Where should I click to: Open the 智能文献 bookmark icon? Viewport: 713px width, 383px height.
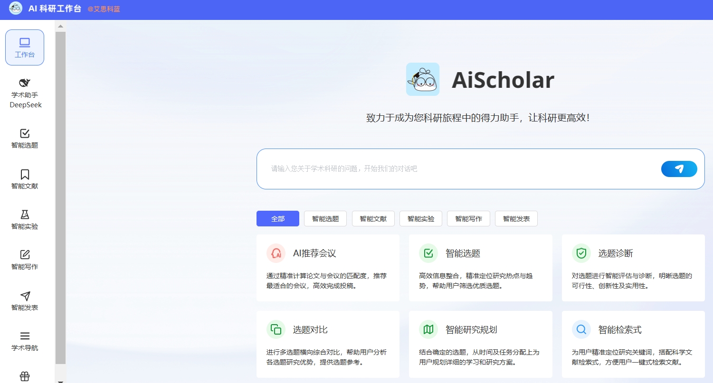pyautogui.click(x=25, y=174)
